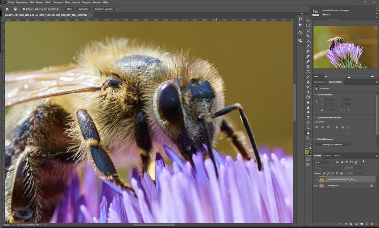Toggle 'Bildlauf in allen Fenstern durchführen' checkbox

(x=24, y=9)
